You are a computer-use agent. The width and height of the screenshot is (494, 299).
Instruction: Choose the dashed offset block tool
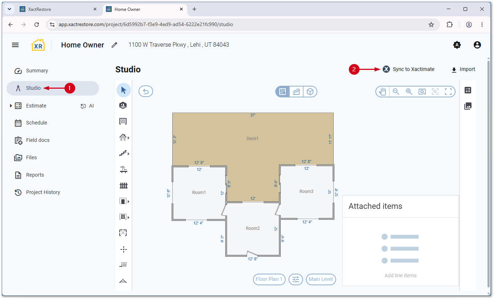[123, 265]
